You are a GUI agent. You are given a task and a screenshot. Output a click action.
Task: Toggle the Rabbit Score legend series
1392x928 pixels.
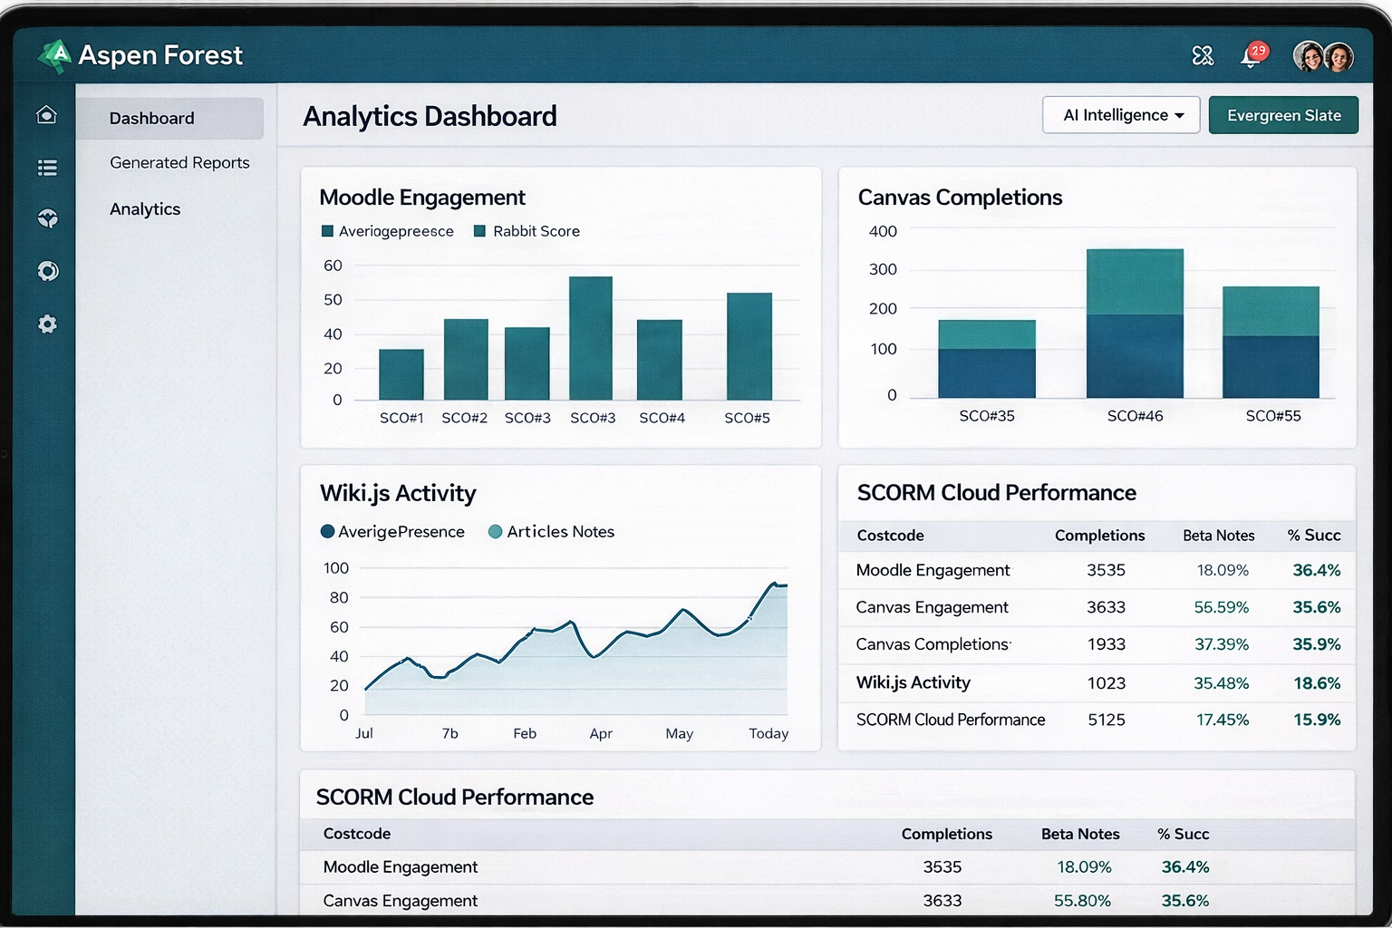527,231
